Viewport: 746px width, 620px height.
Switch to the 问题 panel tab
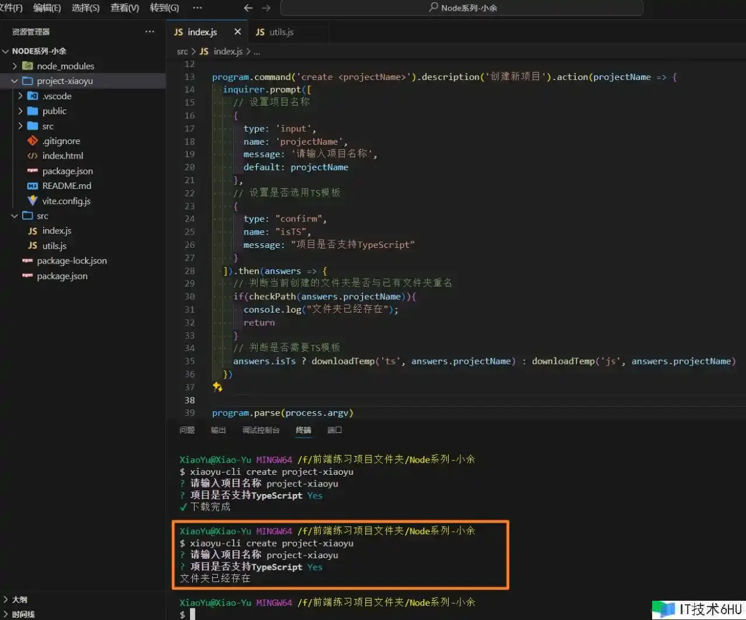coord(187,430)
